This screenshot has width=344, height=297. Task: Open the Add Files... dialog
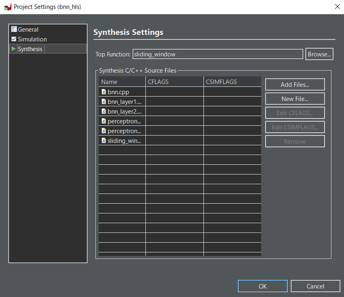295,84
